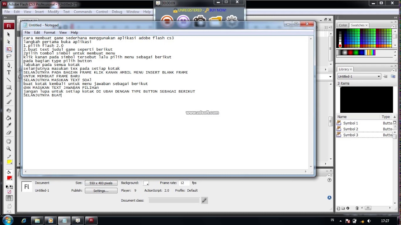The width and height of the screenshot is (401, 225).
Task: Open New Library Panel icon
Action: (393, 76)
